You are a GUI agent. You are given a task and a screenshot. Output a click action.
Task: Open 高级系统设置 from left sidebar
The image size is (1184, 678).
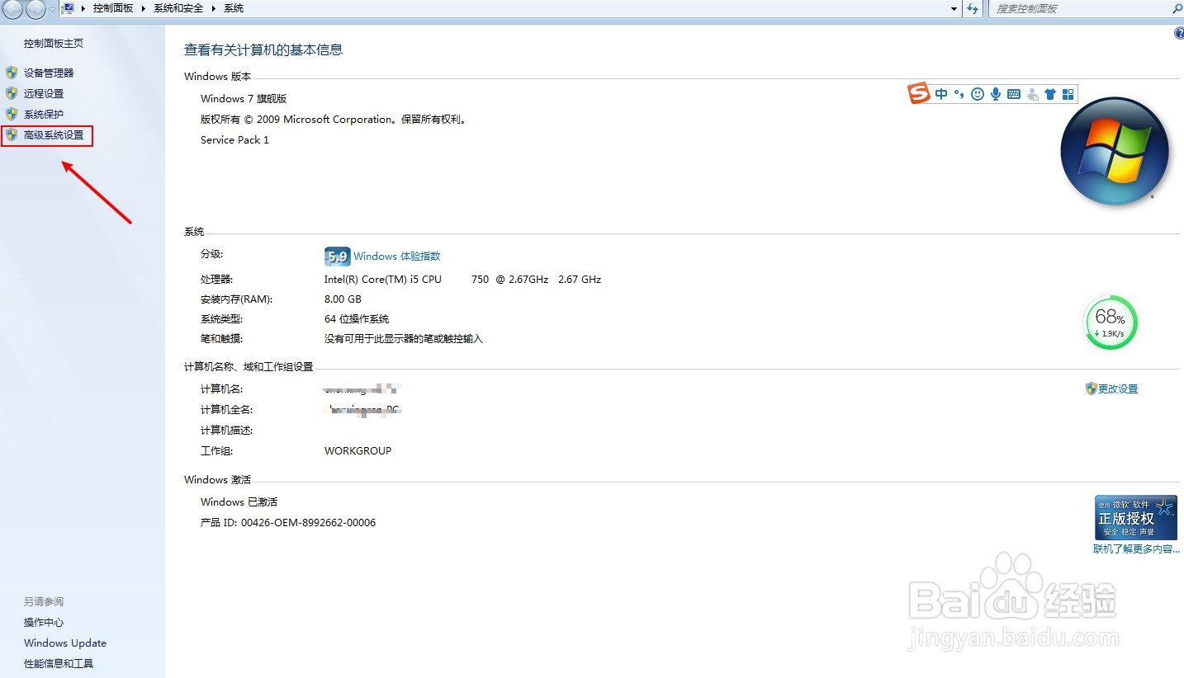54,134
